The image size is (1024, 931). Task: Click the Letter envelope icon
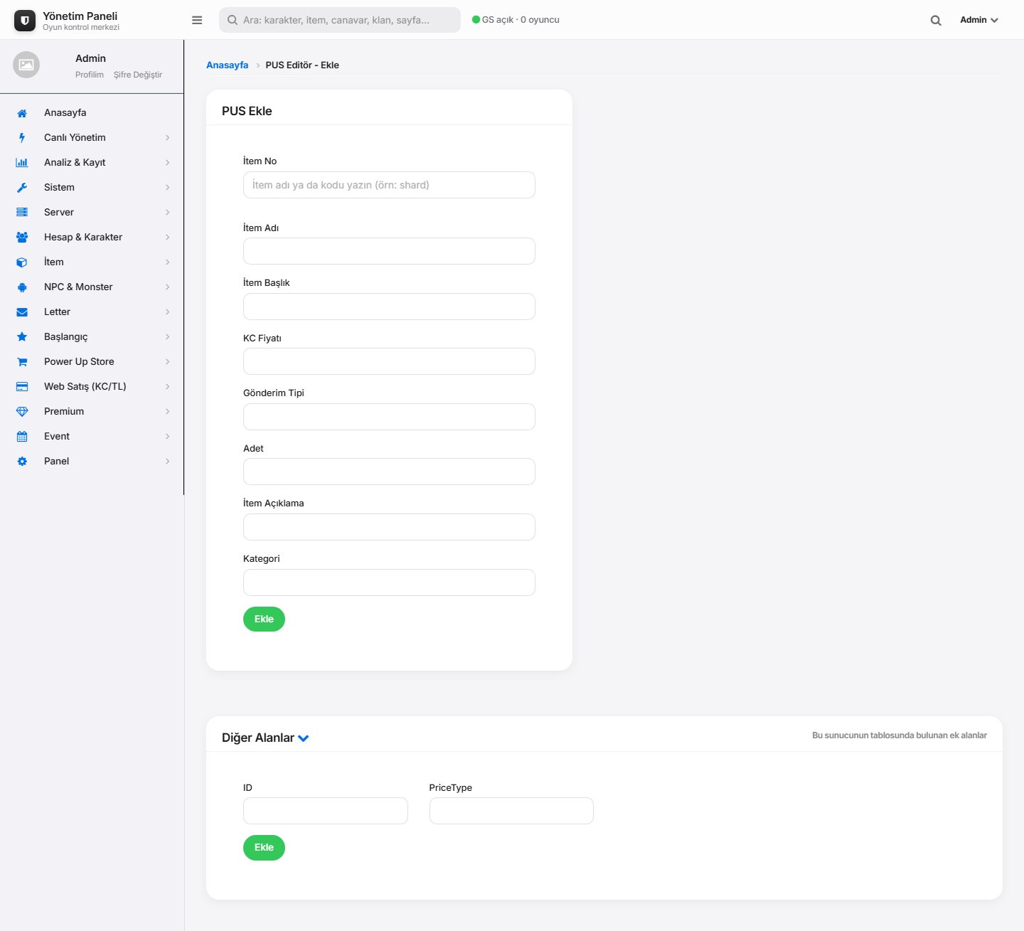22,312
